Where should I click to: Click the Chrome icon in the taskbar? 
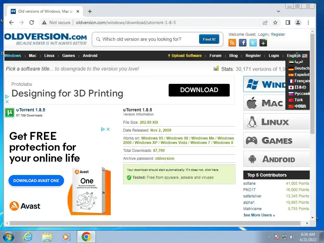tap(86, 237)
